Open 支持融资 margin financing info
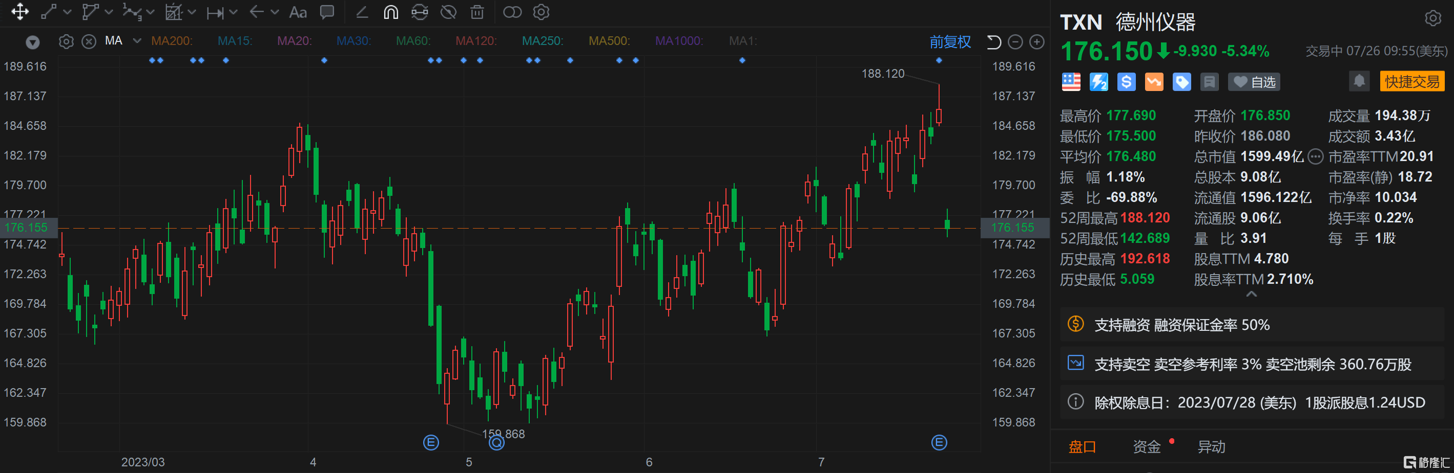The height and width of the screenshot is (473, 1454). point(1251,325)
